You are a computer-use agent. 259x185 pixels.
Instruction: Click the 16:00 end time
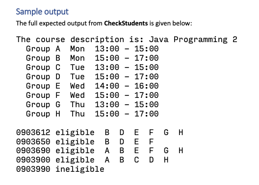pyautogui.click(x=147, y=86)
